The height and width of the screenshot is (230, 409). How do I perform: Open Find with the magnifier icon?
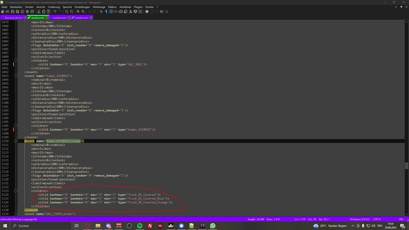(67, 12)
